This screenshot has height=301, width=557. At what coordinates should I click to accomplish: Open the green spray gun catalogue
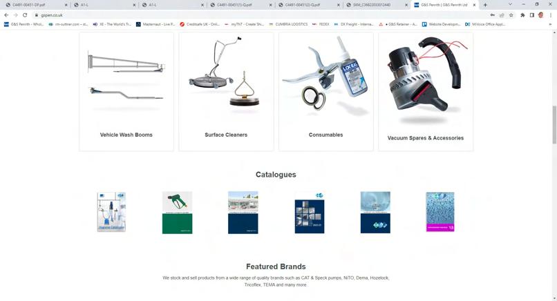point(178,213)
